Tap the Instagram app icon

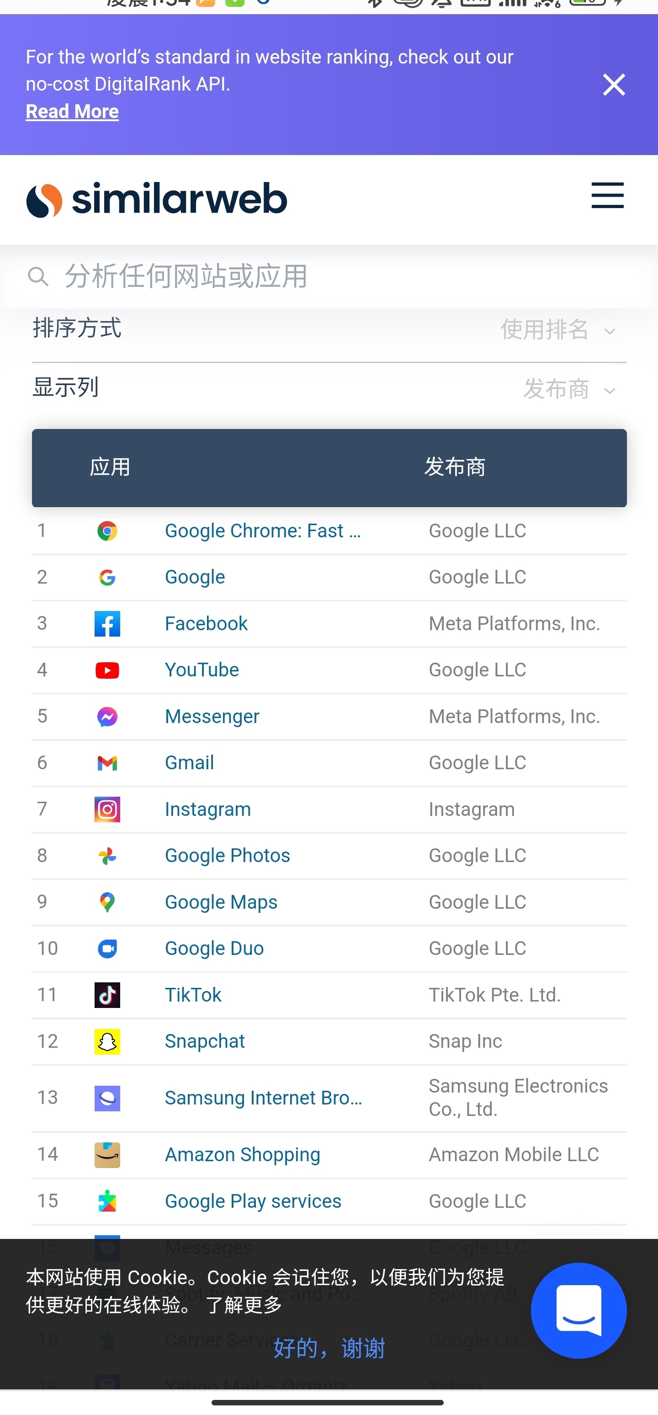[107, 809]
